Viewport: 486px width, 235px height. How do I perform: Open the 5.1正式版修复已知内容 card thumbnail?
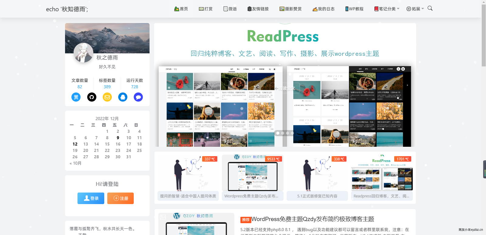[x=317, y=173]
